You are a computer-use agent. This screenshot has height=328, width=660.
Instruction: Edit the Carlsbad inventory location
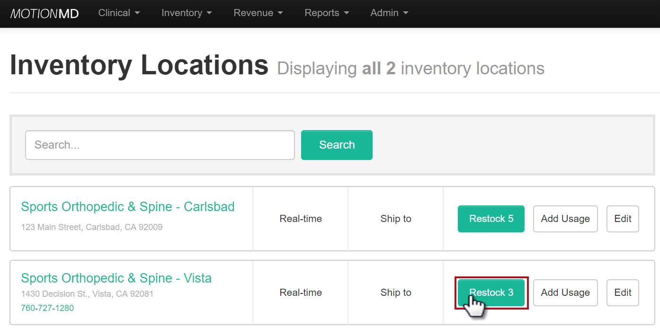pos(623,219)
